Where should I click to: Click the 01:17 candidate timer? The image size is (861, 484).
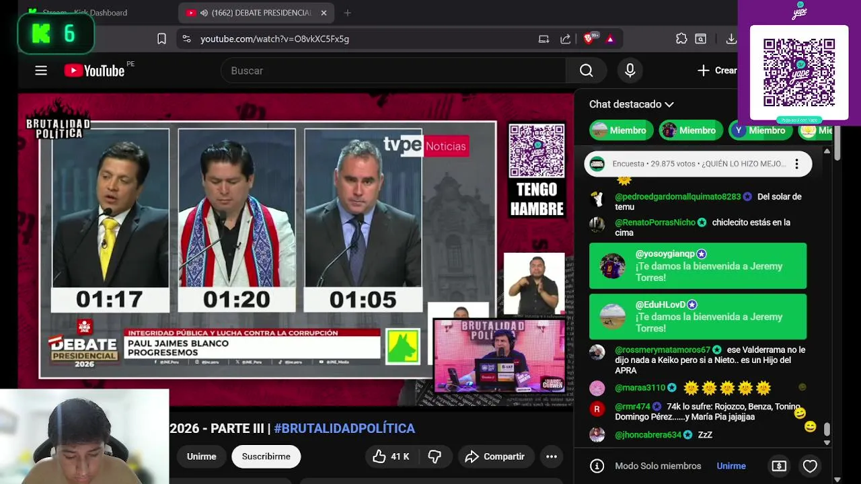110,299
